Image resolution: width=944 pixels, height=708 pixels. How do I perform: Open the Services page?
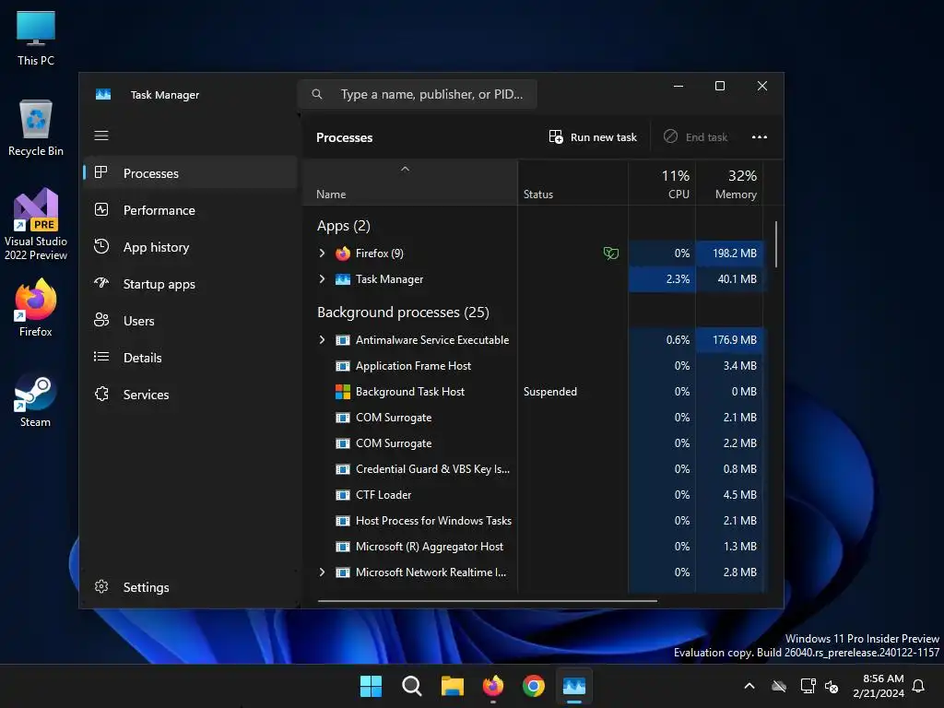190,395
